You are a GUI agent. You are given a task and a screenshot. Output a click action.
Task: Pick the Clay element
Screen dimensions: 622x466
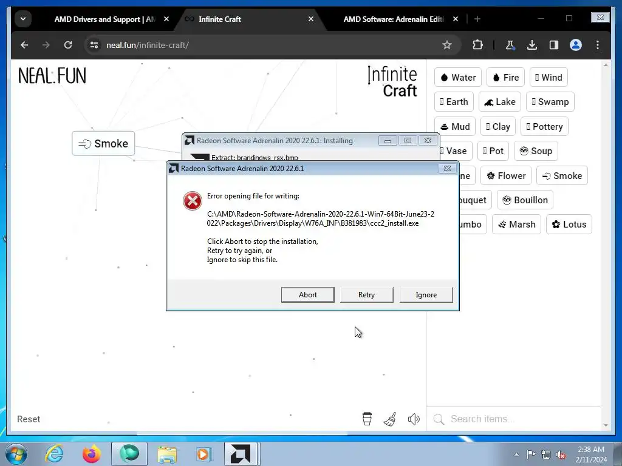click(x=498, y=126)
